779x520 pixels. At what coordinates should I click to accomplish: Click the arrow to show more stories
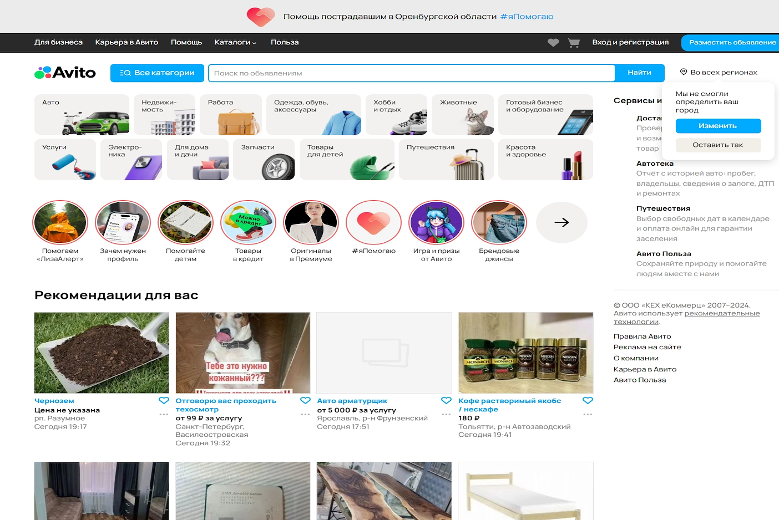(x=562, y=222)
